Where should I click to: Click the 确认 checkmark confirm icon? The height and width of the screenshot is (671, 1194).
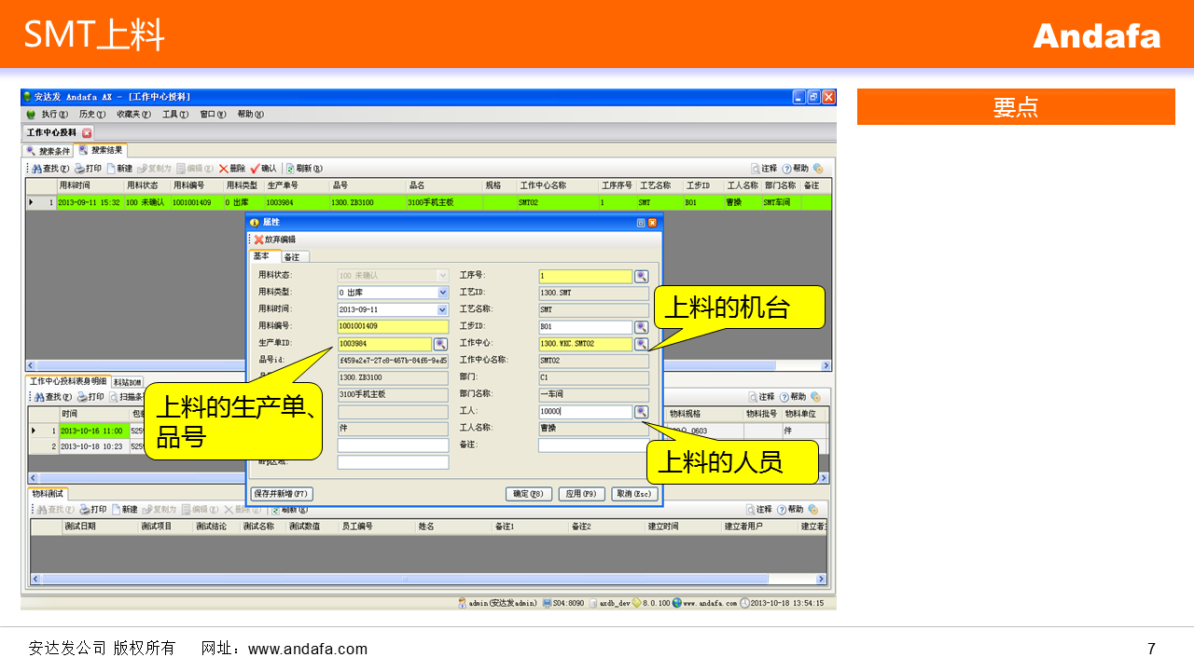click(x=255, y=169)
